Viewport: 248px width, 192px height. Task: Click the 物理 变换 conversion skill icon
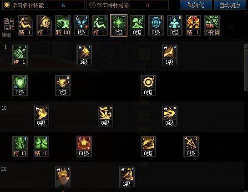click(x=212, y=25)
